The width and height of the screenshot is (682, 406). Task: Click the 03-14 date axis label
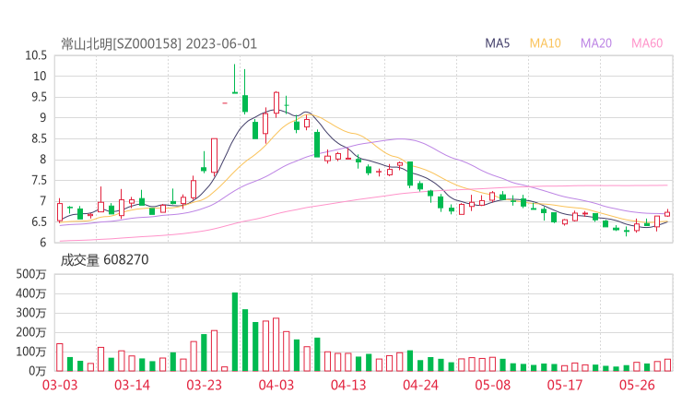pos(132,385)
